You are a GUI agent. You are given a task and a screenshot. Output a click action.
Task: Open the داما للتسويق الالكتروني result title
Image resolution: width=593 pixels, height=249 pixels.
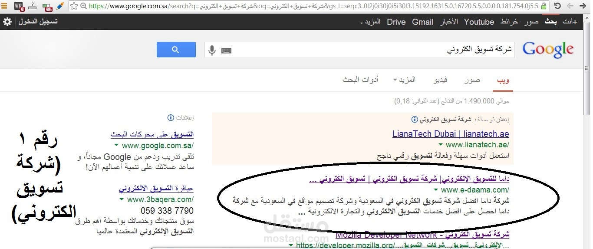point(409,179)
